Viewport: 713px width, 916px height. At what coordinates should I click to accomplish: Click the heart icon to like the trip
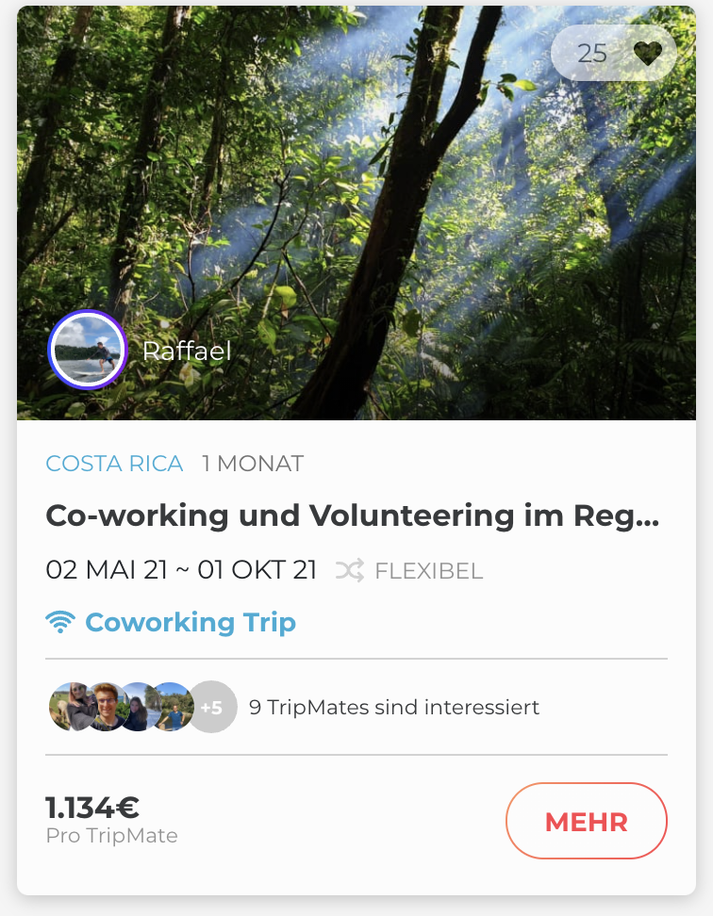pos(647,54)
